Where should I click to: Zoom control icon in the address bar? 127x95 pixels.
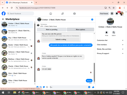pyautogui.click(x=109, y=8)
